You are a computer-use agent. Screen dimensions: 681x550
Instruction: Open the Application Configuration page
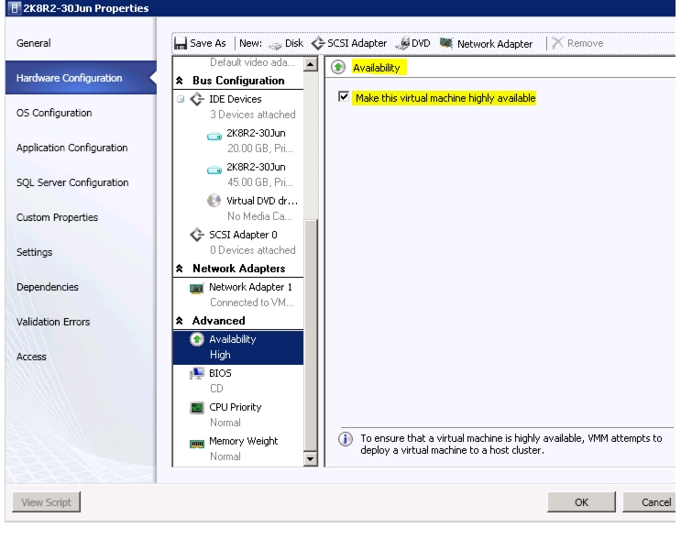(x=72, y=148)
